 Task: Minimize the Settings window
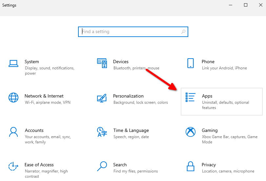(231, 5)
